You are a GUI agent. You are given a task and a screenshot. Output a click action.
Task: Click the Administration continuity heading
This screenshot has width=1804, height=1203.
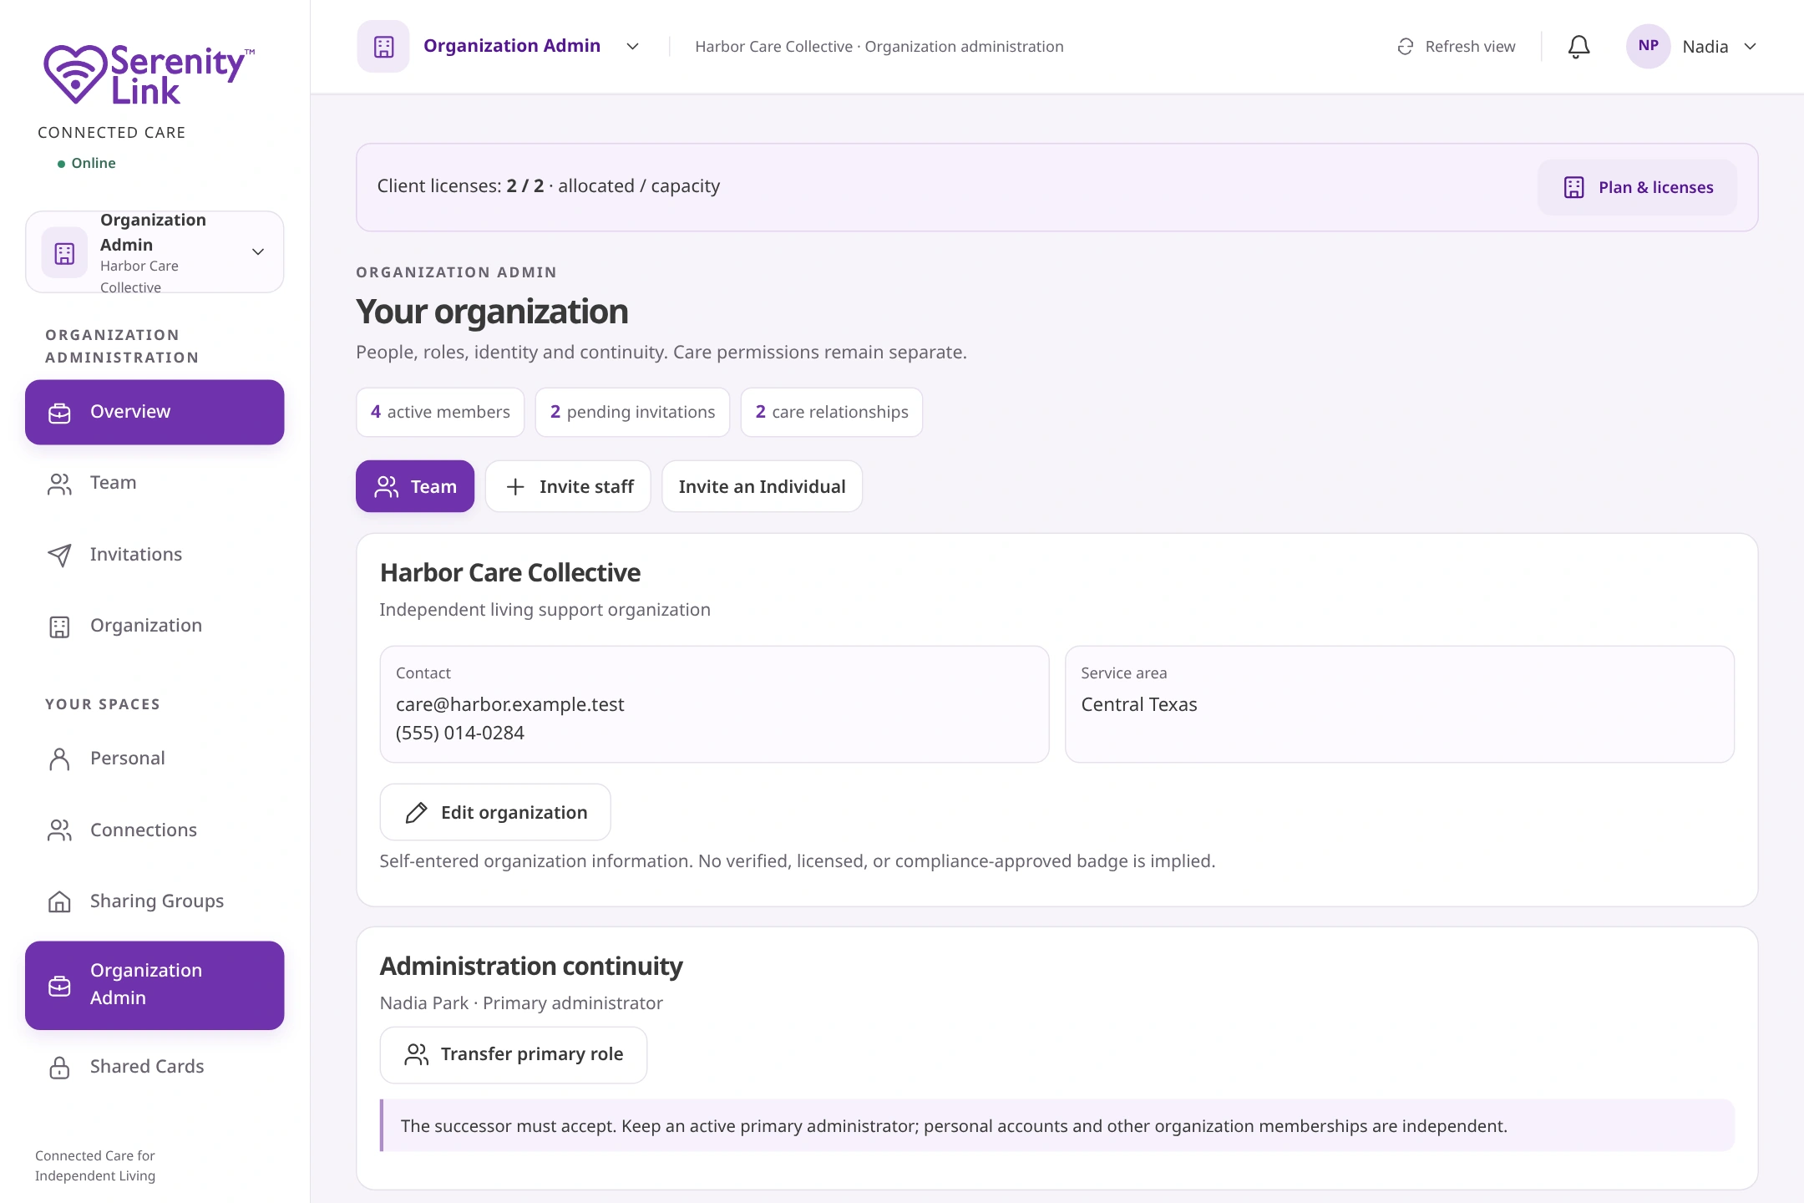pos(531,967)
